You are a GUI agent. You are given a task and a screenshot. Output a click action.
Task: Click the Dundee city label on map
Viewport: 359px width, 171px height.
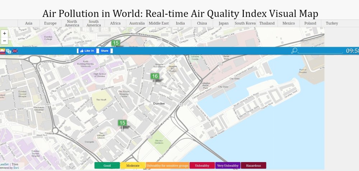(159, 104)
